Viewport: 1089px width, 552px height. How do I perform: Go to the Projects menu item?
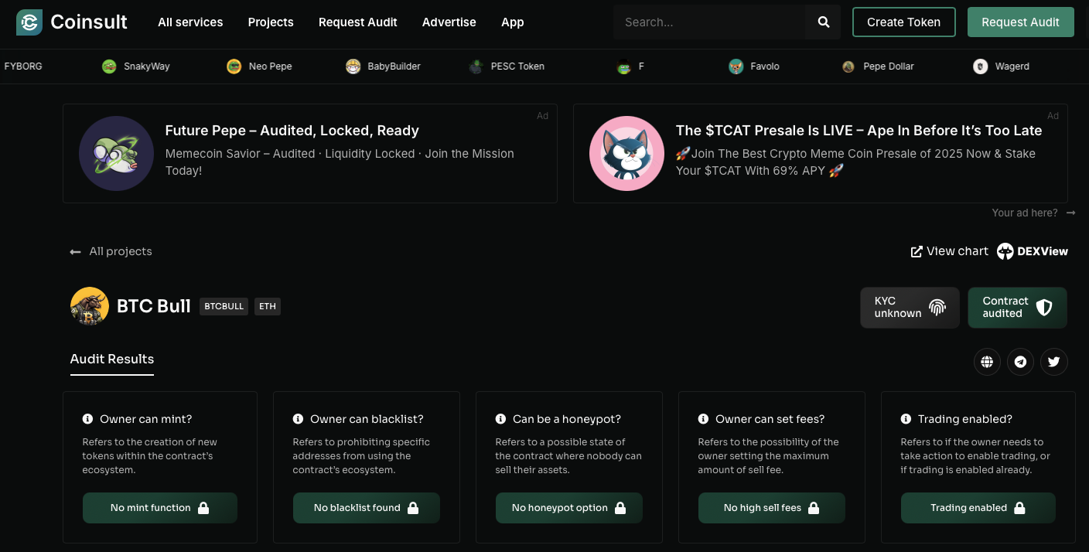pos(271,22)
